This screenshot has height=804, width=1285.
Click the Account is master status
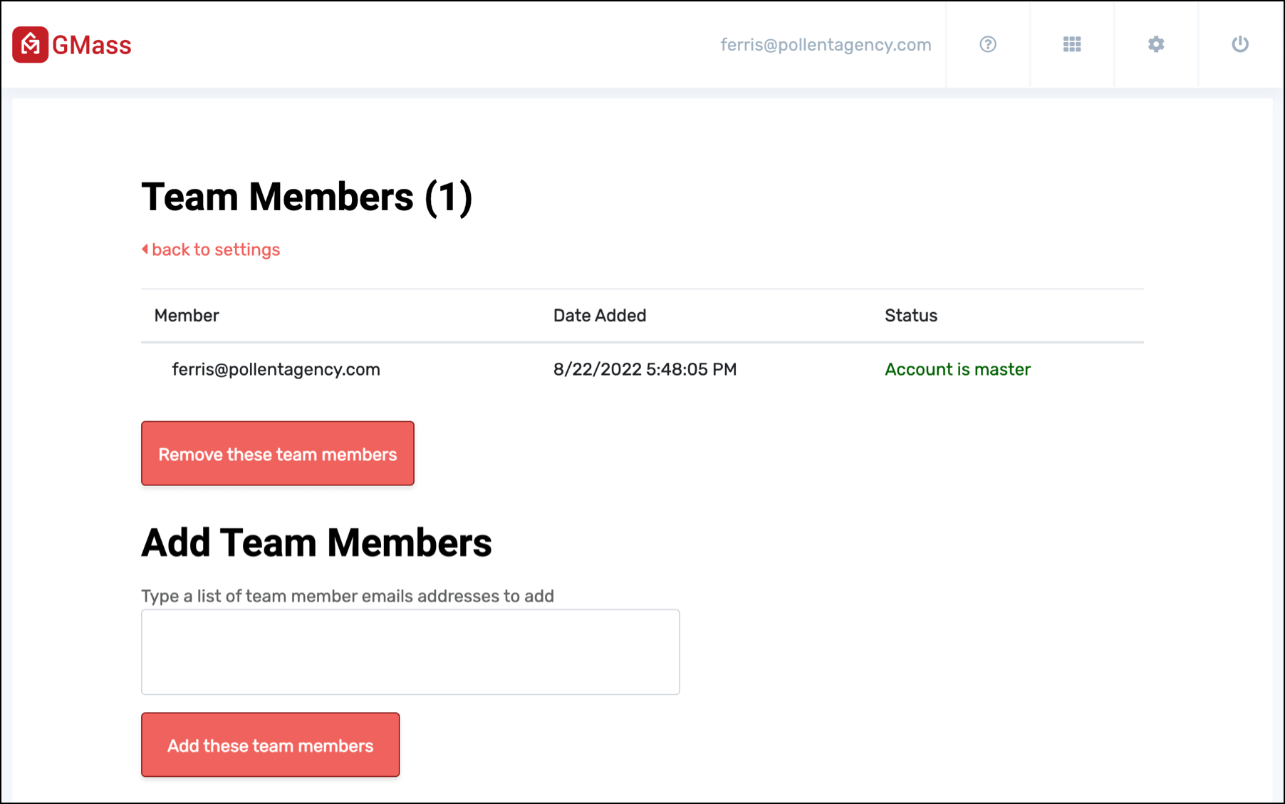(957, 369)
